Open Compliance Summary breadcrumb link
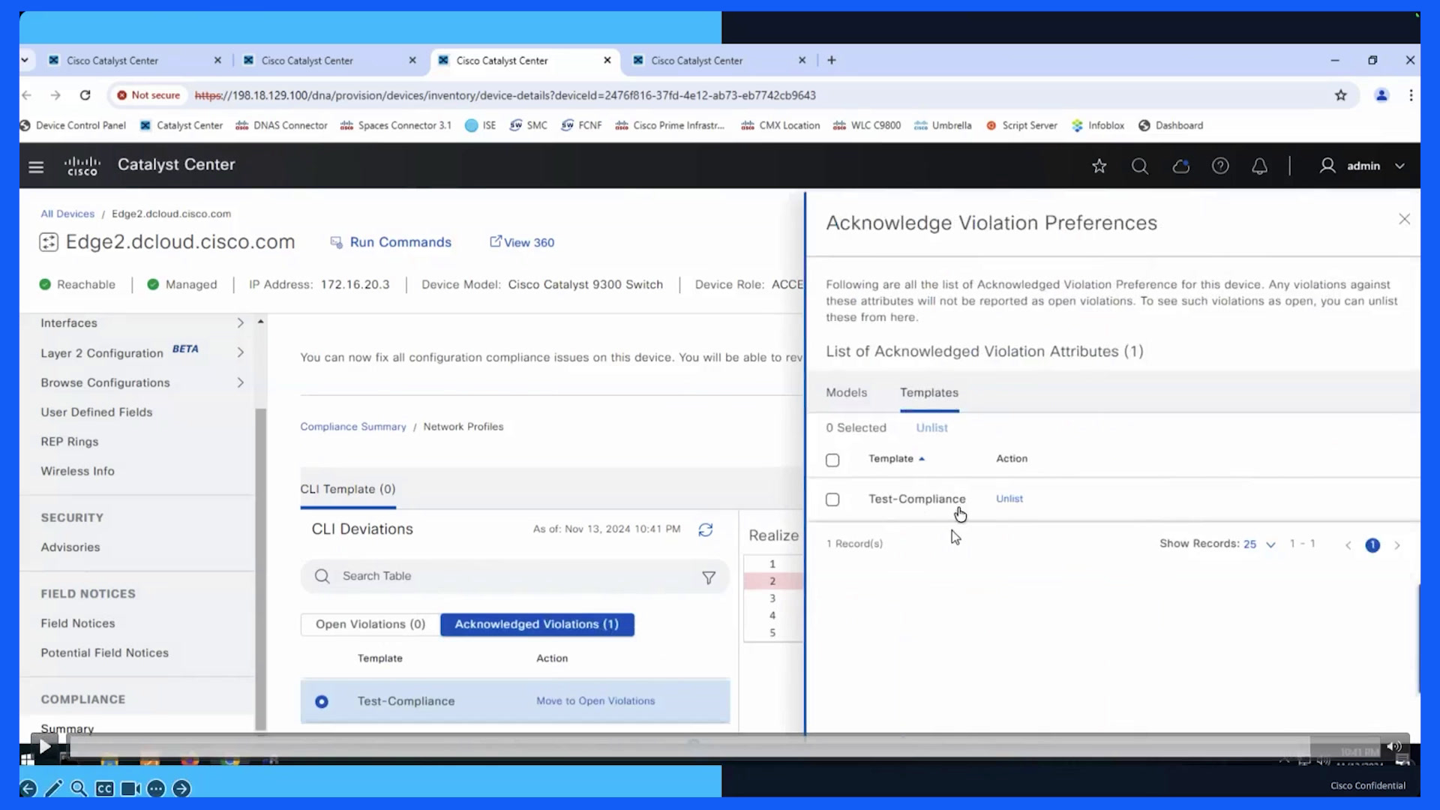 [x=353, y=427]
